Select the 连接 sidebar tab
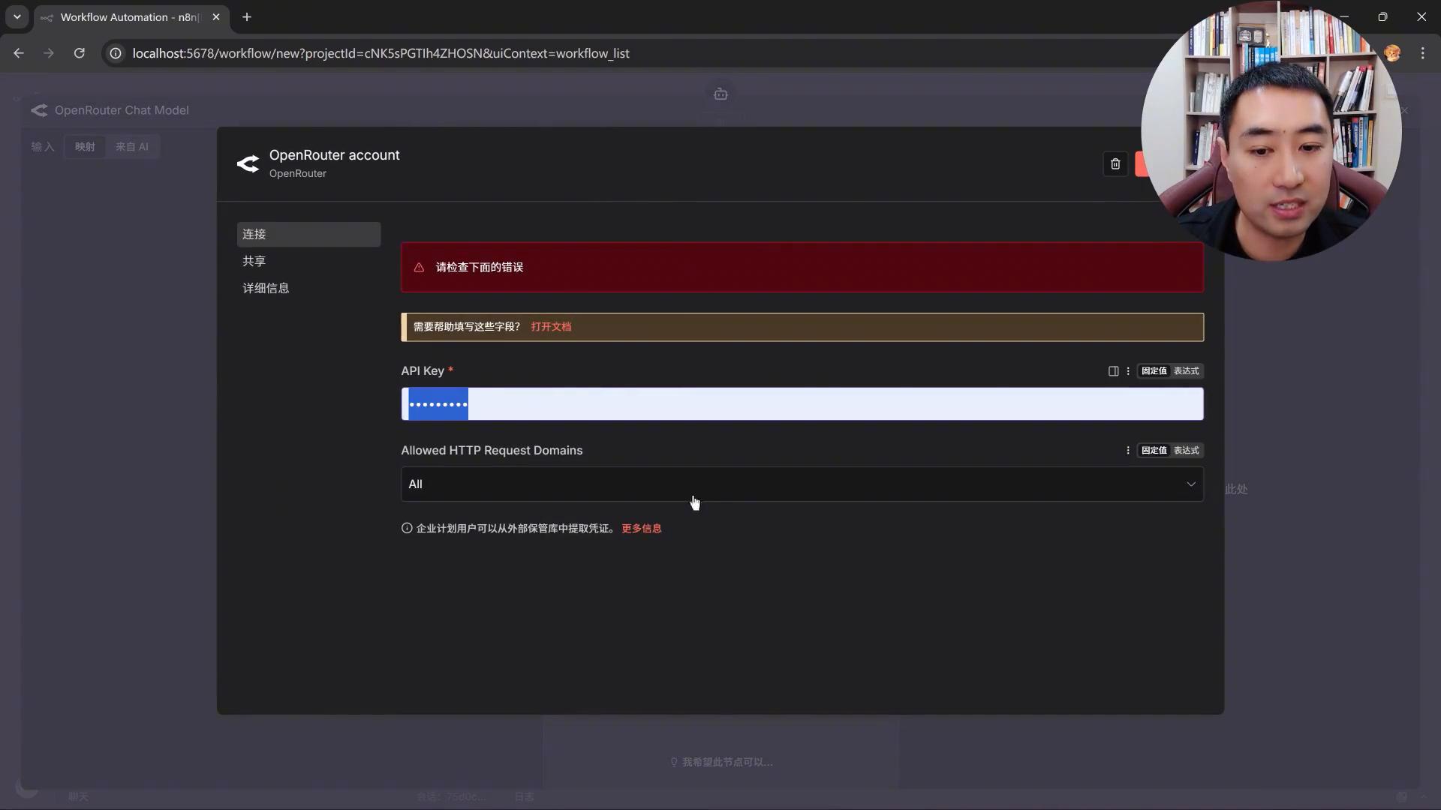The width and height of the screenshot is (1441, 810). 254,234
